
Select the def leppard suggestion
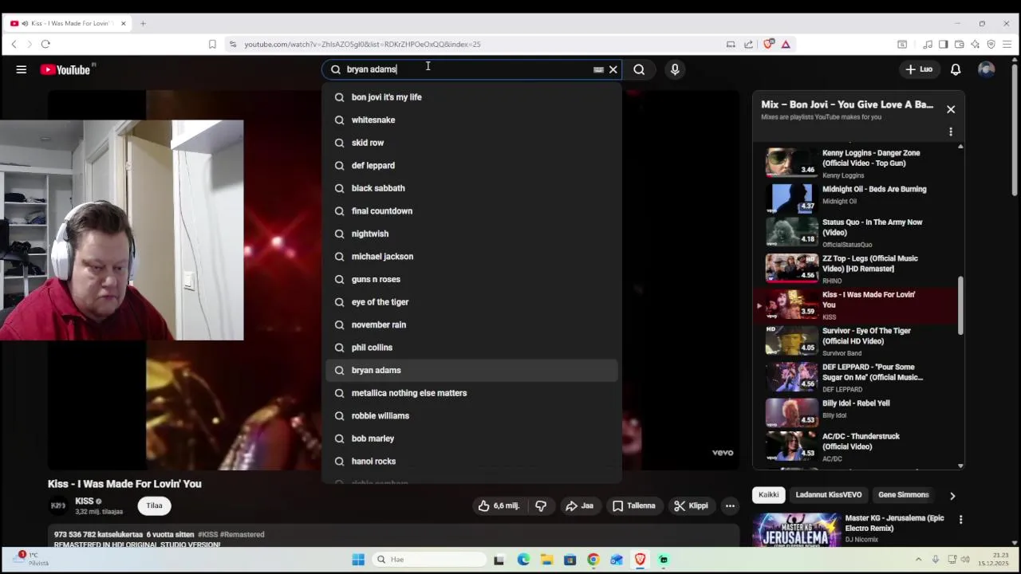(471, 165)
